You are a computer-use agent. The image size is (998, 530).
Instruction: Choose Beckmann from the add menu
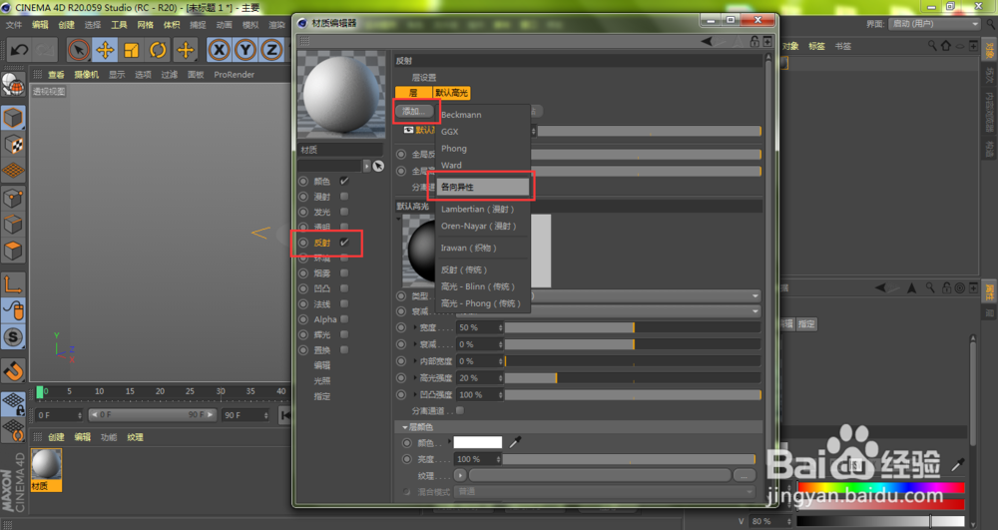(461, 115)
